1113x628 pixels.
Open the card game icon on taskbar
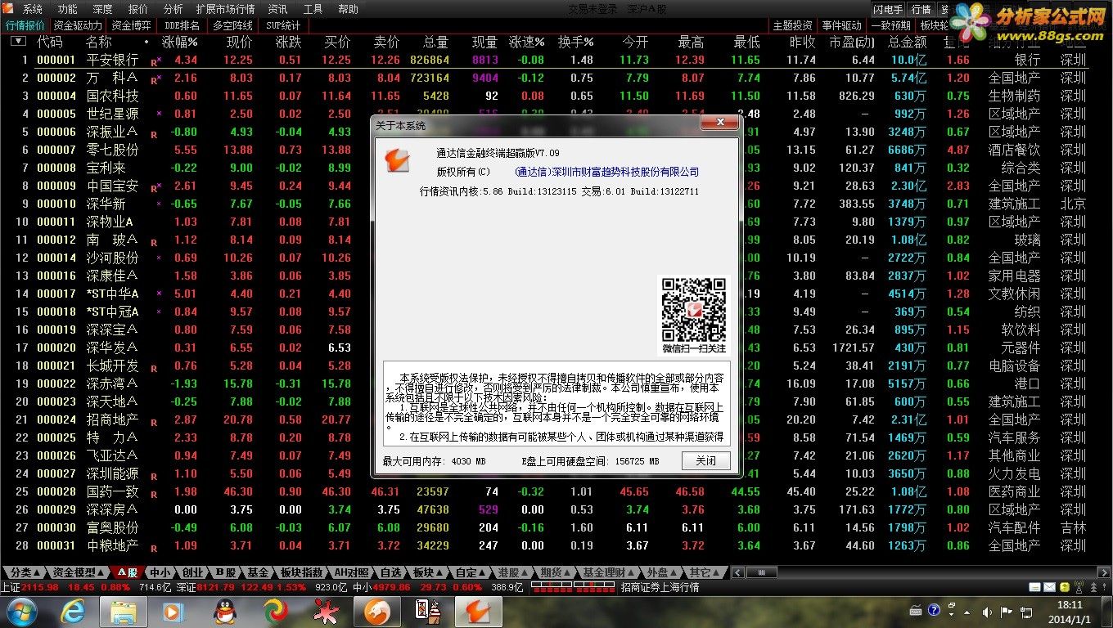tap(427, 612)
